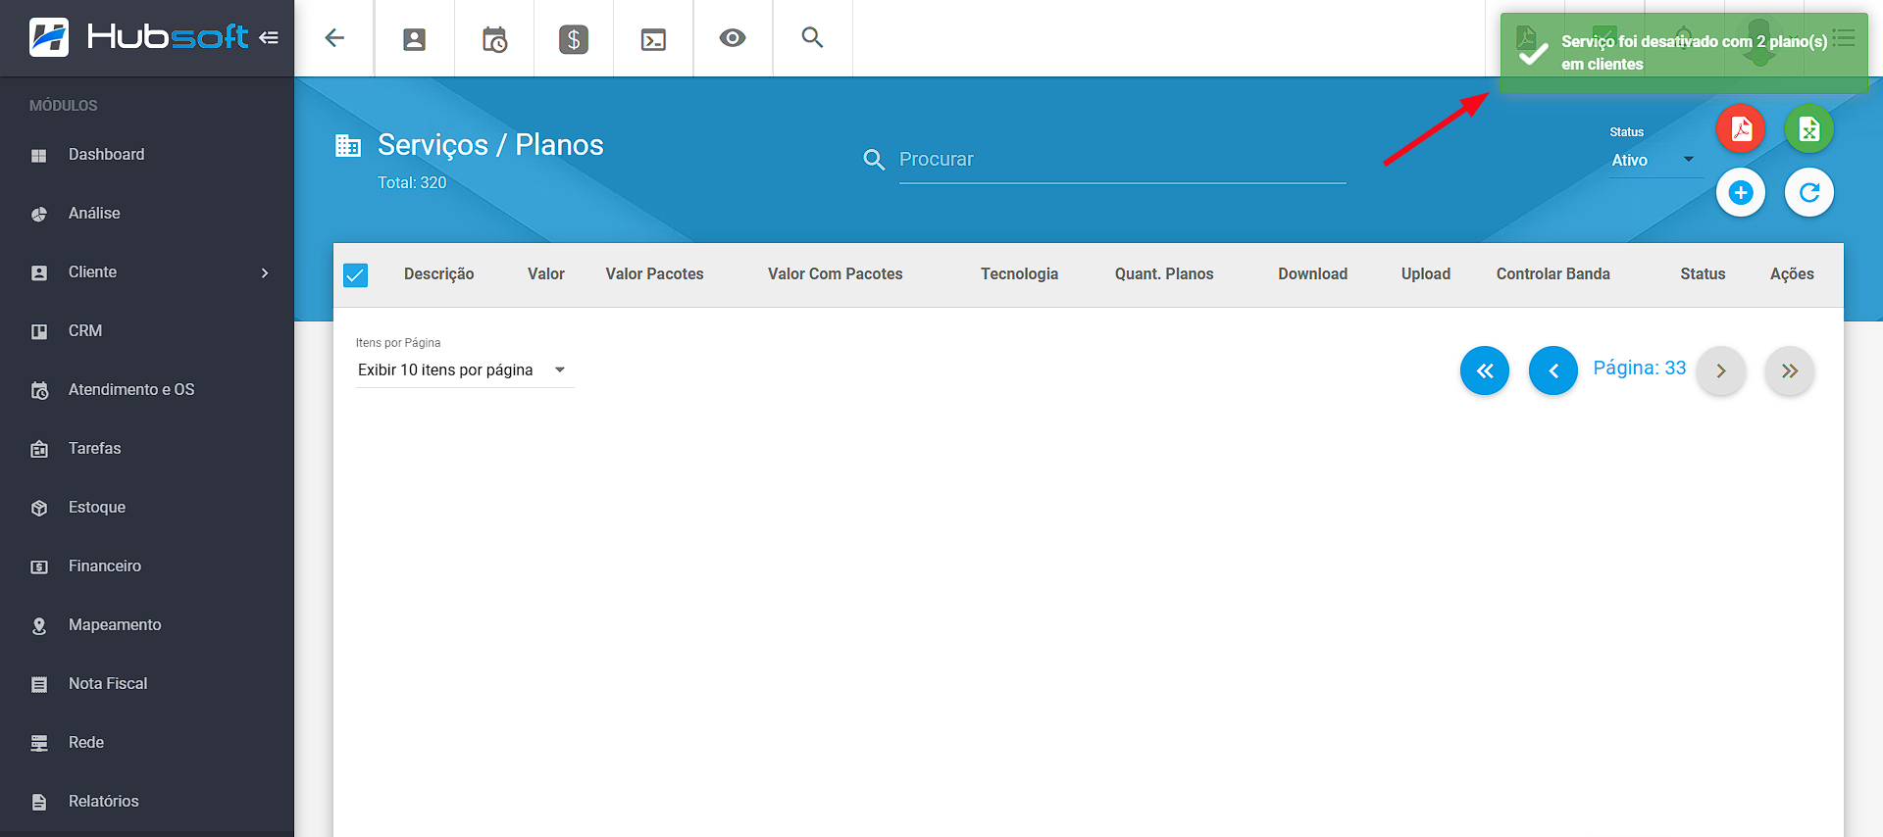Dismiss the 'Serviço foi desativado' notification
1883x837 pixels.
(1684, 53)
